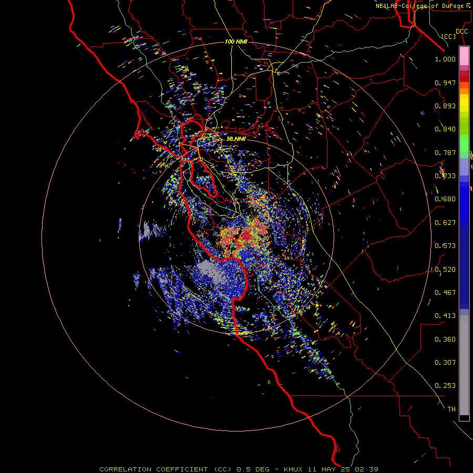The image size is (473, 473).
Task: Click the [CC] color scale unit label
Action: (449, 36)
